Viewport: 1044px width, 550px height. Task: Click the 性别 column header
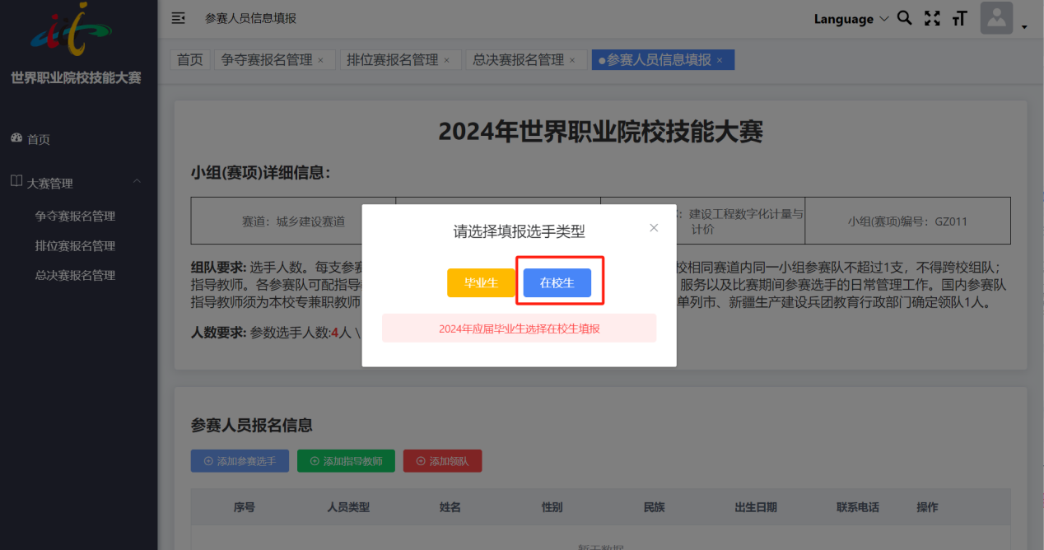(552, 507)
